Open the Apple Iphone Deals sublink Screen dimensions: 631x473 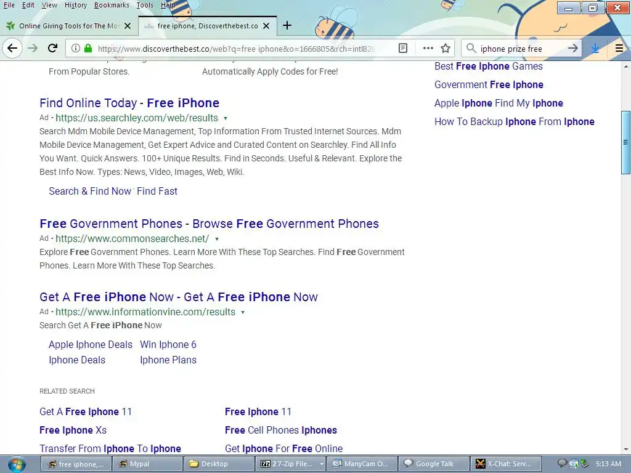coord(90,345)
